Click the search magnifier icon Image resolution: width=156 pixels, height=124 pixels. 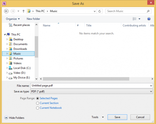click(148, 11)
